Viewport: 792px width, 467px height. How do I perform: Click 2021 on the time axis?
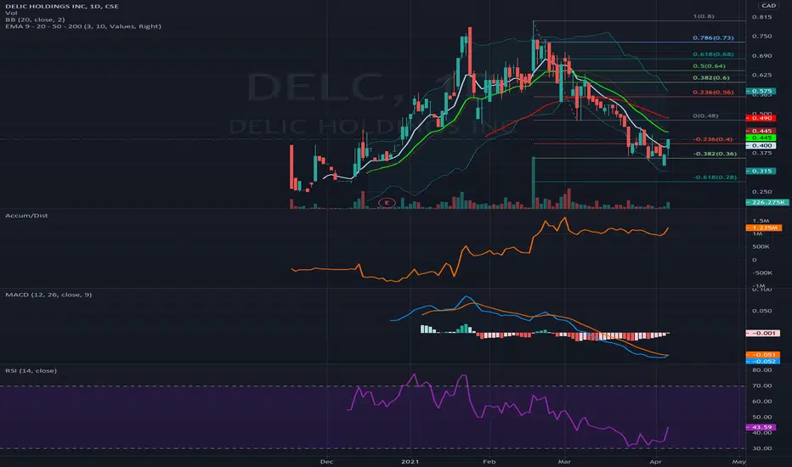410,461
